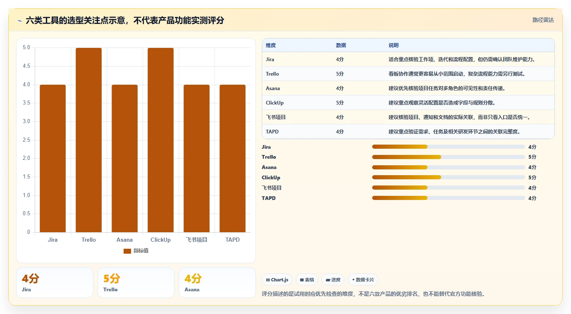Click the Trello cell in table
This screenshot has width=571, height=314.
pos(272,74)
